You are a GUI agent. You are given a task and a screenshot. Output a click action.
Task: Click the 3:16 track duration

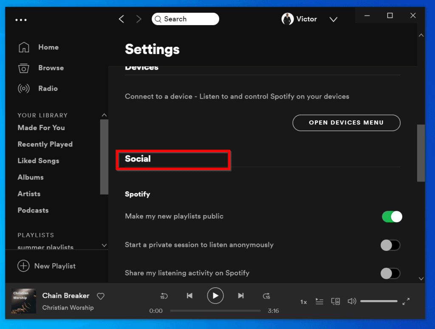[x=273, y=311]
